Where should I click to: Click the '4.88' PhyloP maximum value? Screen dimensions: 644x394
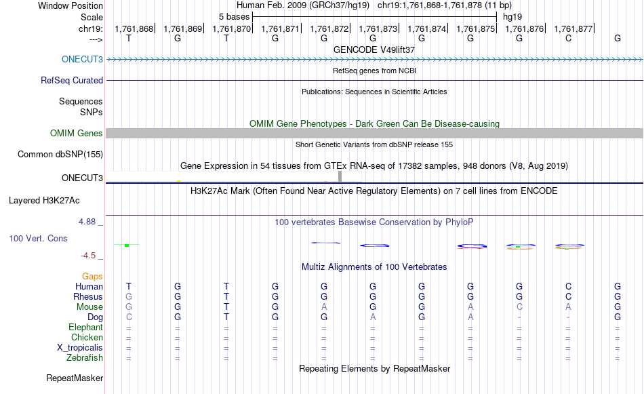[87, 222]
